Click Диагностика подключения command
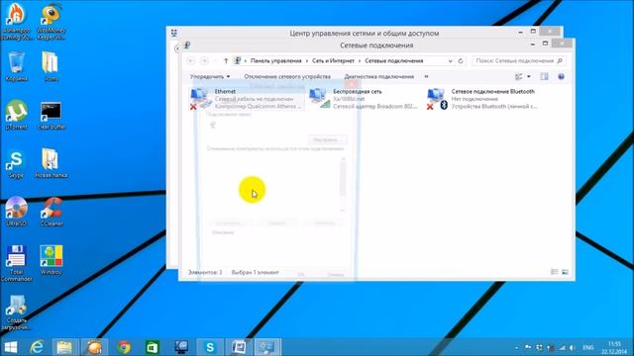The height and width of the screenshot is (356, 634). 378,77
